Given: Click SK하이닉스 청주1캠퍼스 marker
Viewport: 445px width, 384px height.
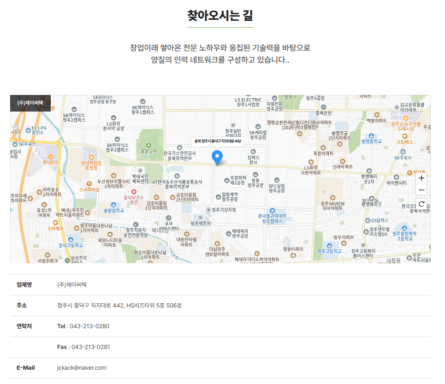Looking at the screenshot, I should pos(143,101).
